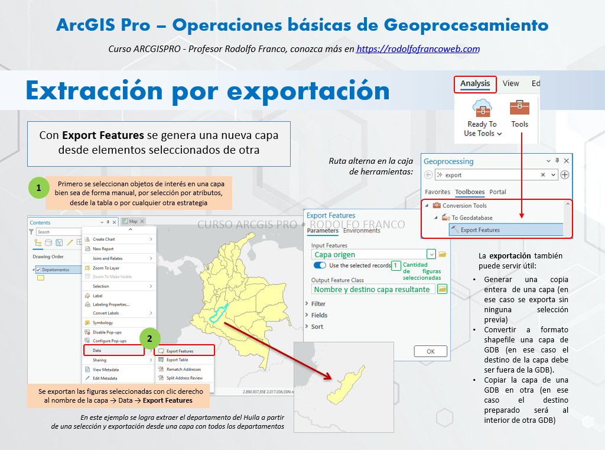Open the rodolfofrancoweb.com hyperlink
Viewport: 605px width, 450px height.
[418, 49]
